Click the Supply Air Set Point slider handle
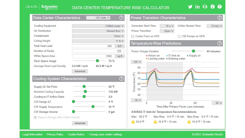 click(84, 86)
